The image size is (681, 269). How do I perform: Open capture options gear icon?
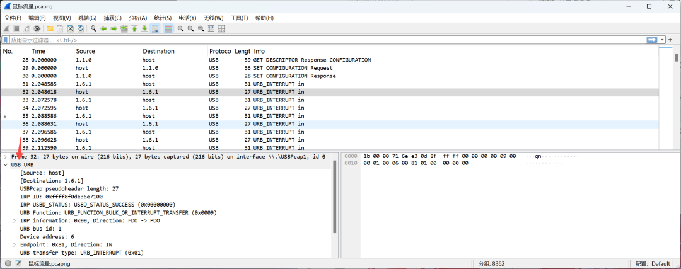(x=37, y=28)
